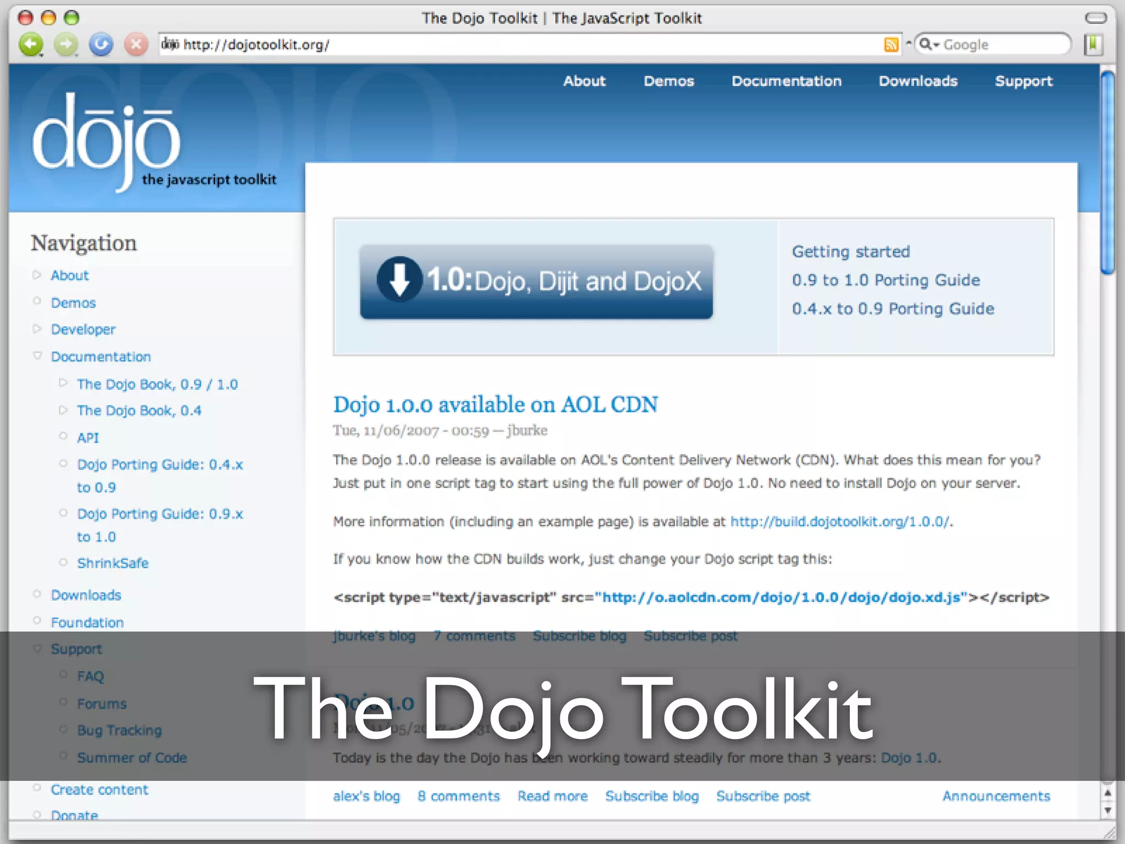Open Demos in the sidebar navigation
This screenshot has height=844, width=1125.
(73, 303)
